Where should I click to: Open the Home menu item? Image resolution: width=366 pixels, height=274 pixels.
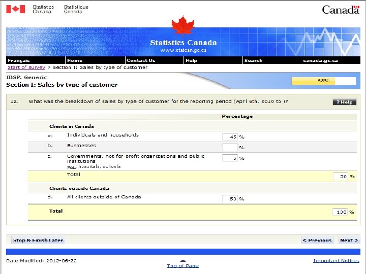coord(75,60)
